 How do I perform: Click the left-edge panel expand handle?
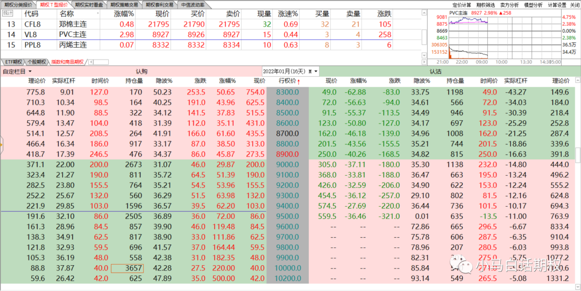pos(2,144)
